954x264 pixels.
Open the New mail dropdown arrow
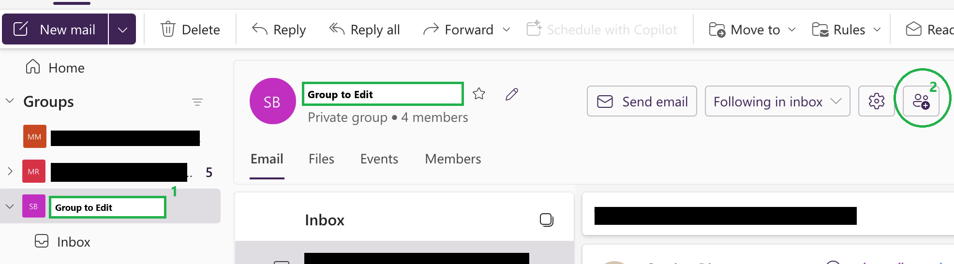[x=122, y=29]
